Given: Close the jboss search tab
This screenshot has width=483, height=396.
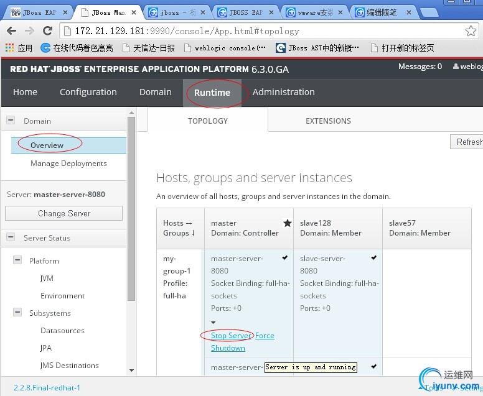Looking at the screenshot, I should 203,12.
